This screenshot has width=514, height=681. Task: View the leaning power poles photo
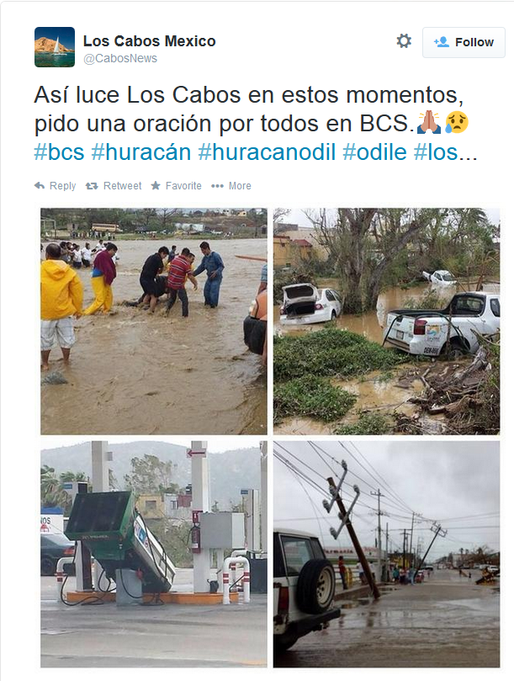pos(386,554)
